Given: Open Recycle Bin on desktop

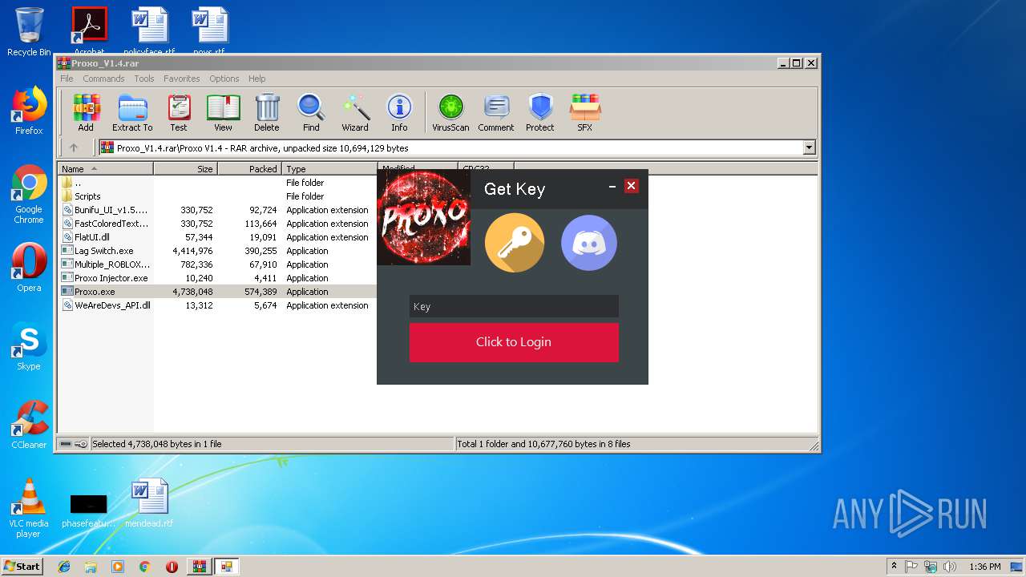Looking at the screenshot, I should tap(29, 32).
